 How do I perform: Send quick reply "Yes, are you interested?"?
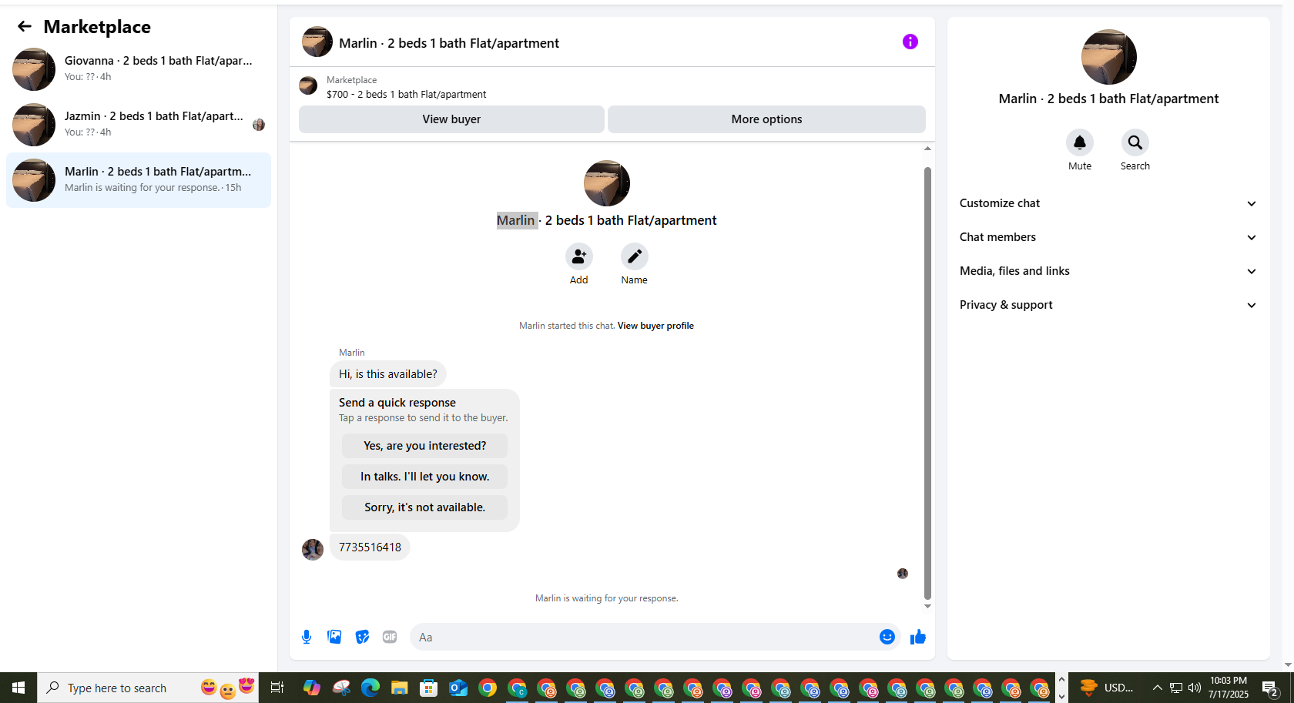(x=424, y=446)
